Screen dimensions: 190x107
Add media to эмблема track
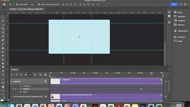tap(166, 81)
